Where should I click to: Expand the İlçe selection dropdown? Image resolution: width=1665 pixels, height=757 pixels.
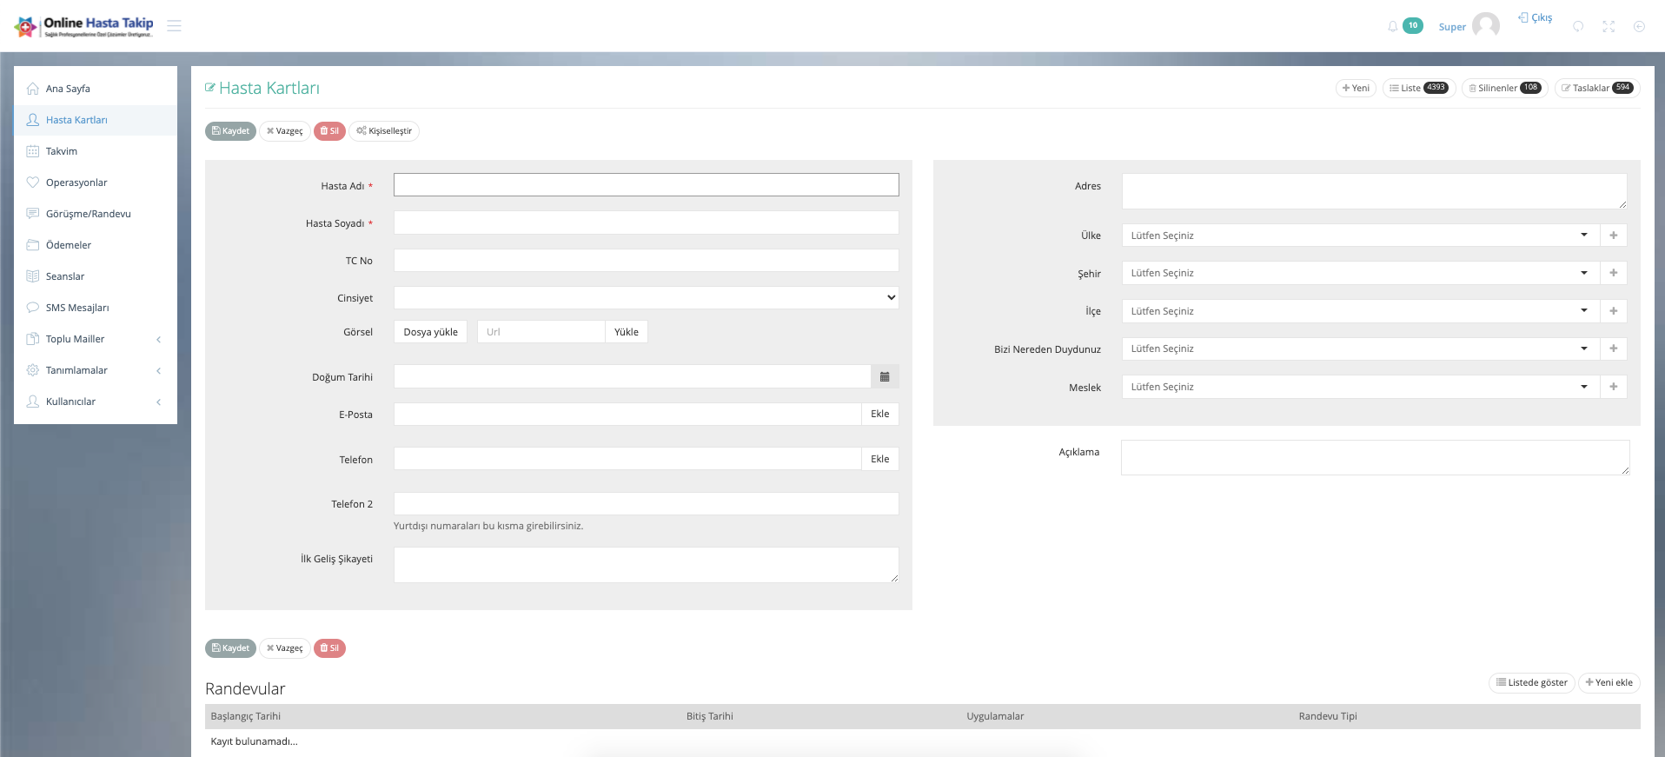pyautogui.click(x=1360, y=311)
